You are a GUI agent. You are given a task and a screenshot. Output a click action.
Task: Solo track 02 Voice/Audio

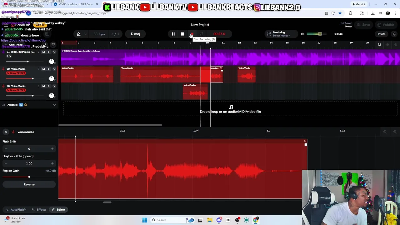coord(48,69)
